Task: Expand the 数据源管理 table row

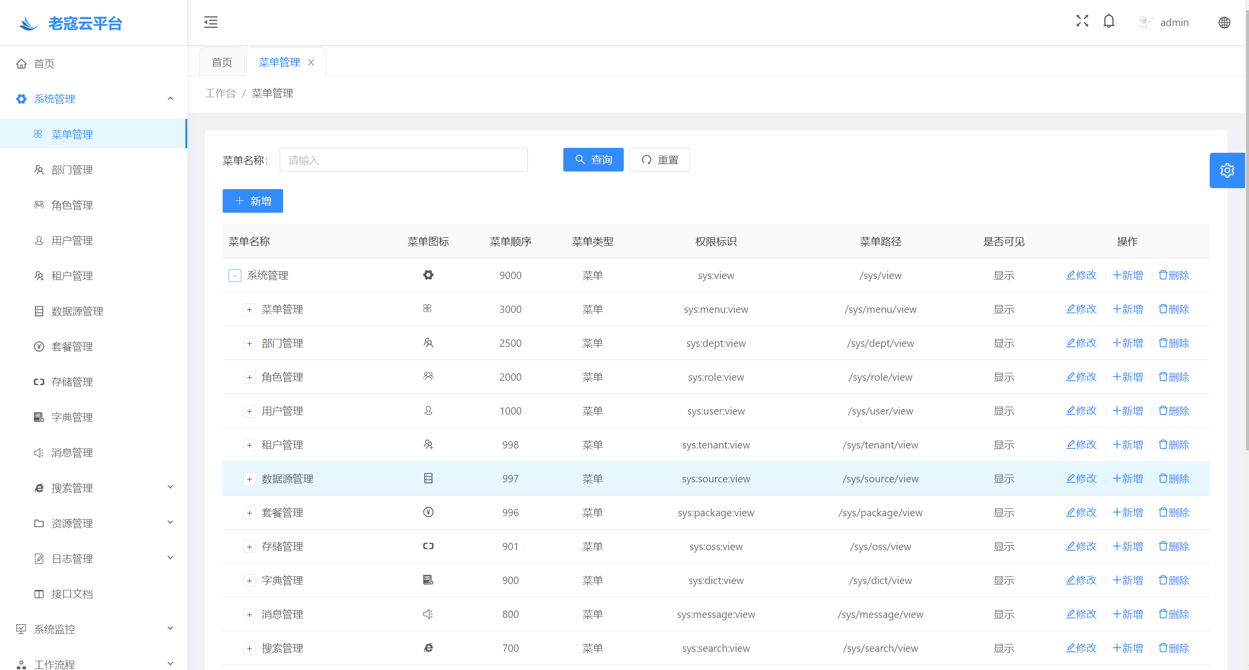Action: [x=249, y=479]
